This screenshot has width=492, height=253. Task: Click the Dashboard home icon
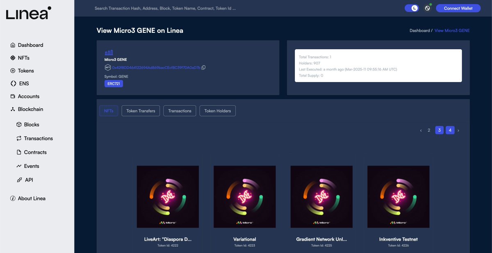(13, 45)
